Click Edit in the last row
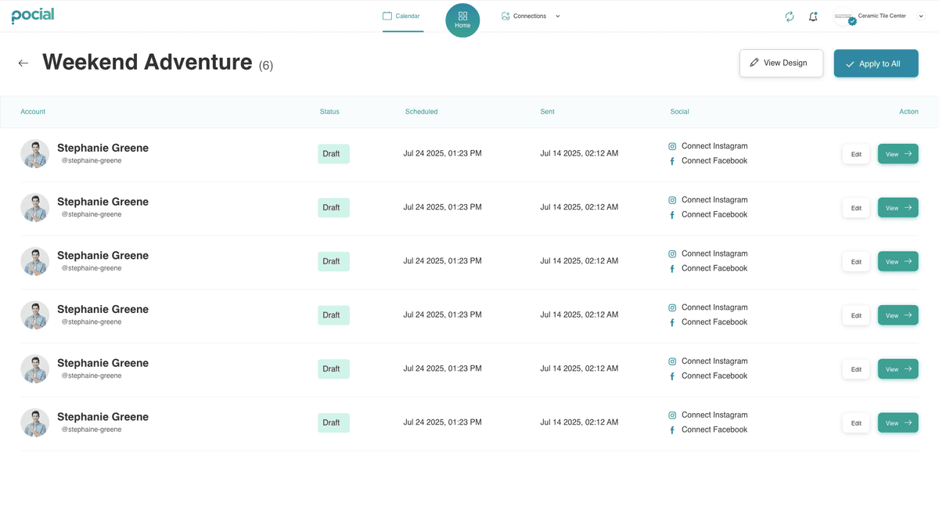 (856, 423)
